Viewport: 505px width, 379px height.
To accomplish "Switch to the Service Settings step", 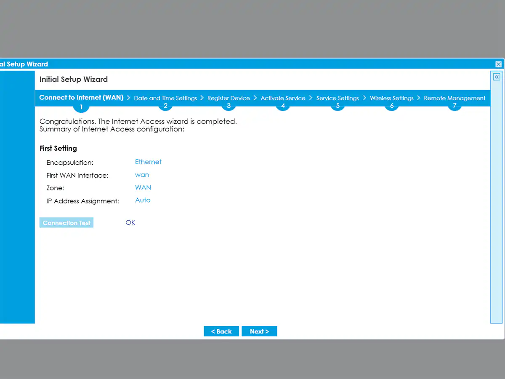I will point(338,98).
